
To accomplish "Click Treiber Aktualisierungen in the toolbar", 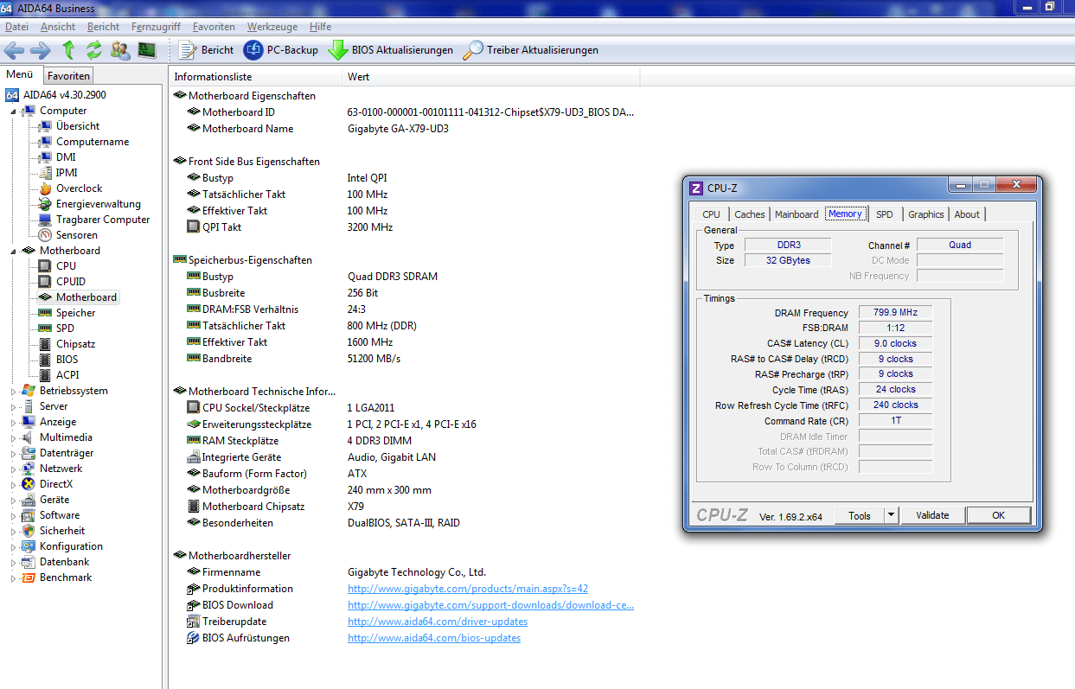I will pyautogui.click(x=530, y=50).
